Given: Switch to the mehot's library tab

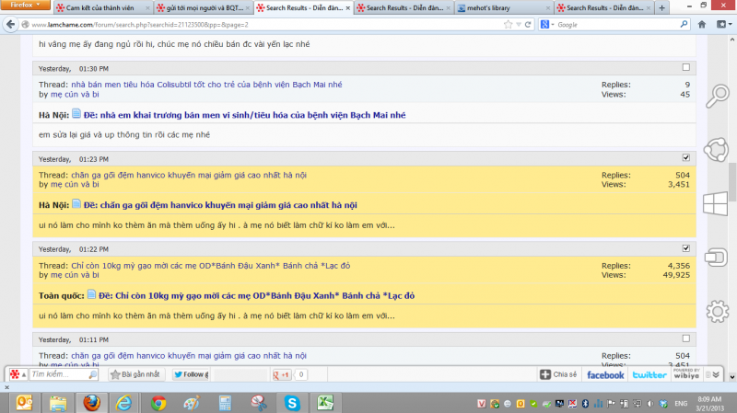Looking at the screenshot, I should click(x=497, y=8).
